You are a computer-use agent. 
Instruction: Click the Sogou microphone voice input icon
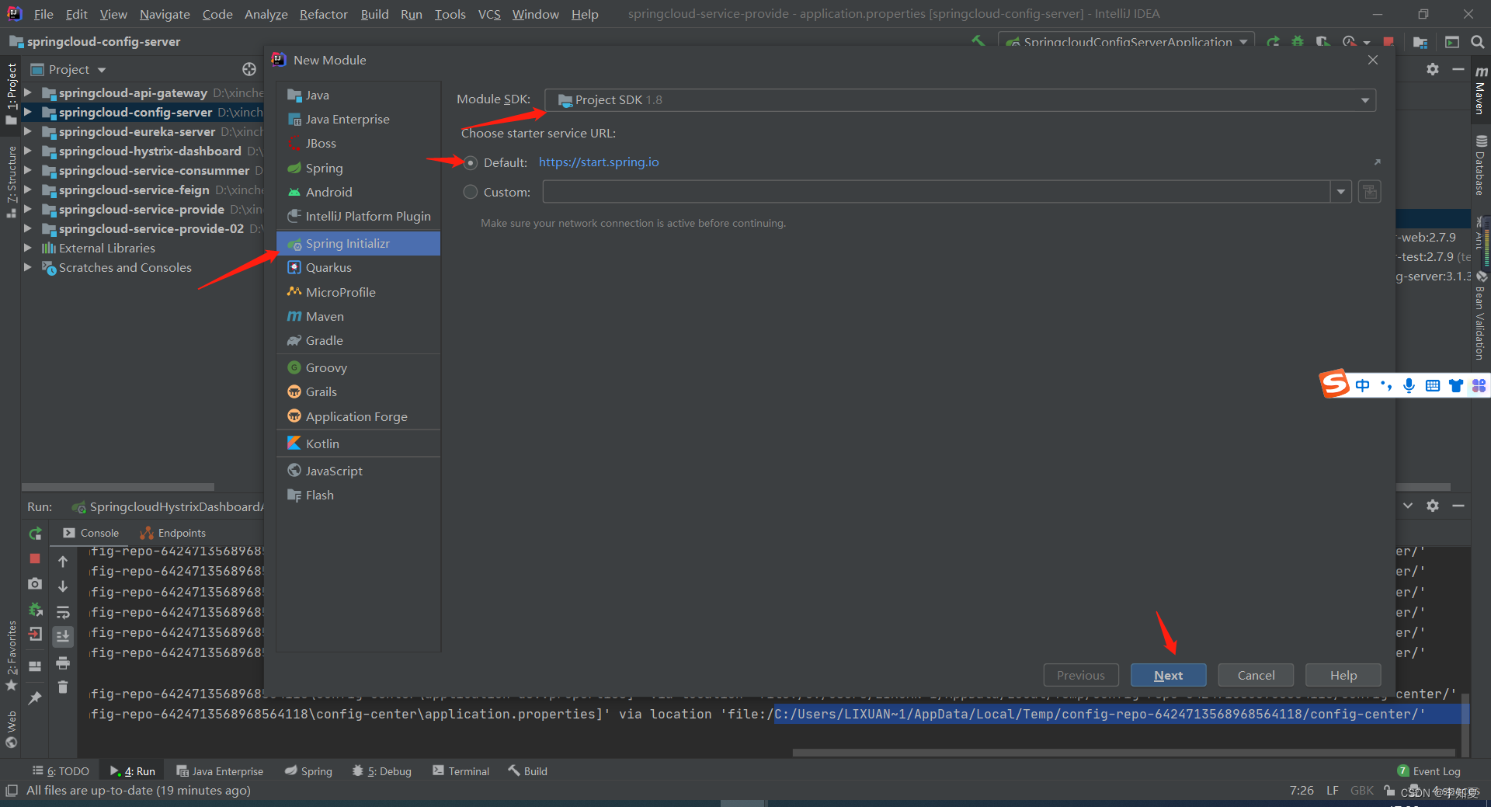pos(1409,385)
